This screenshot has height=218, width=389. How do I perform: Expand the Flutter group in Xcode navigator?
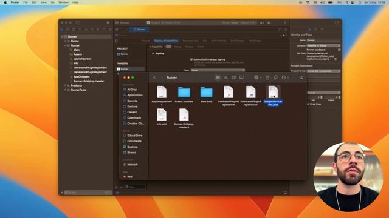click(x=65, y=41)
